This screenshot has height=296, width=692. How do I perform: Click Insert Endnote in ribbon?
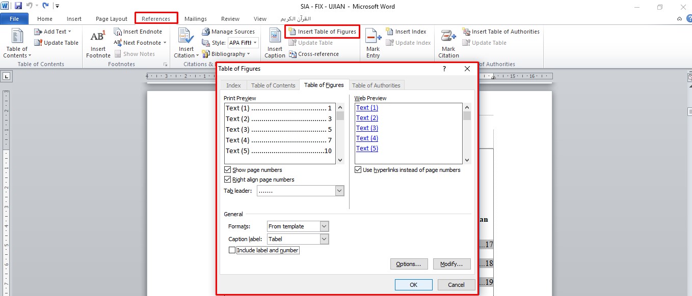[138, 32]
